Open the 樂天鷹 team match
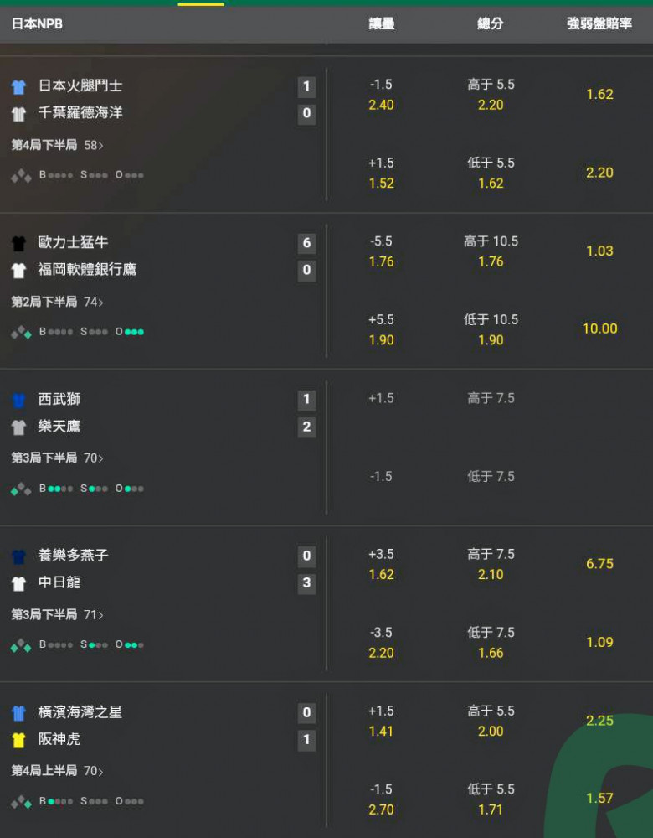The width and height of the screenshot is (653, 838). pyautogui.click(x=59, y=427)
